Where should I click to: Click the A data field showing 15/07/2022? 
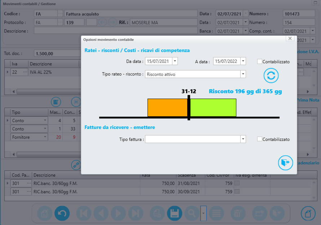227,61
